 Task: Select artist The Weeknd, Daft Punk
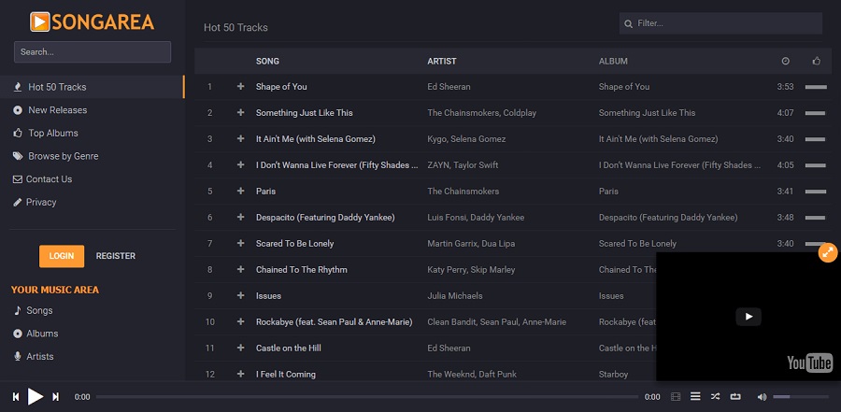pyautogui.click(x=472, y=374)
